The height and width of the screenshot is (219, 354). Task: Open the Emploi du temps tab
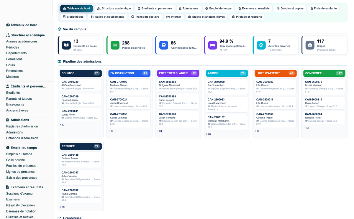click(219, 9)
